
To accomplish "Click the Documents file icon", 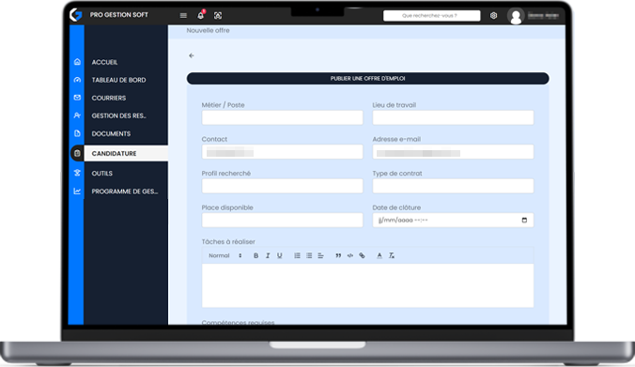I will [x=77, y=133].
